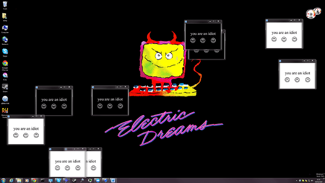325x183 pixels.
Task: Open Microsoft Word from the taskbar
Action: [x=113, y=181]
